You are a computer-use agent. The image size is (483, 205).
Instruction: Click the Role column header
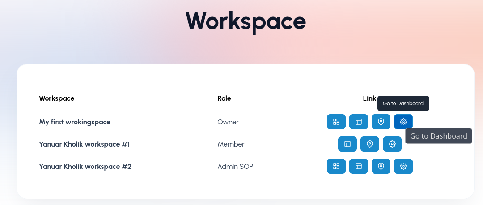point(224,98)
